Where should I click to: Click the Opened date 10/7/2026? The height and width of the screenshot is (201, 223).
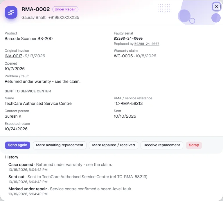click(15, 69)
